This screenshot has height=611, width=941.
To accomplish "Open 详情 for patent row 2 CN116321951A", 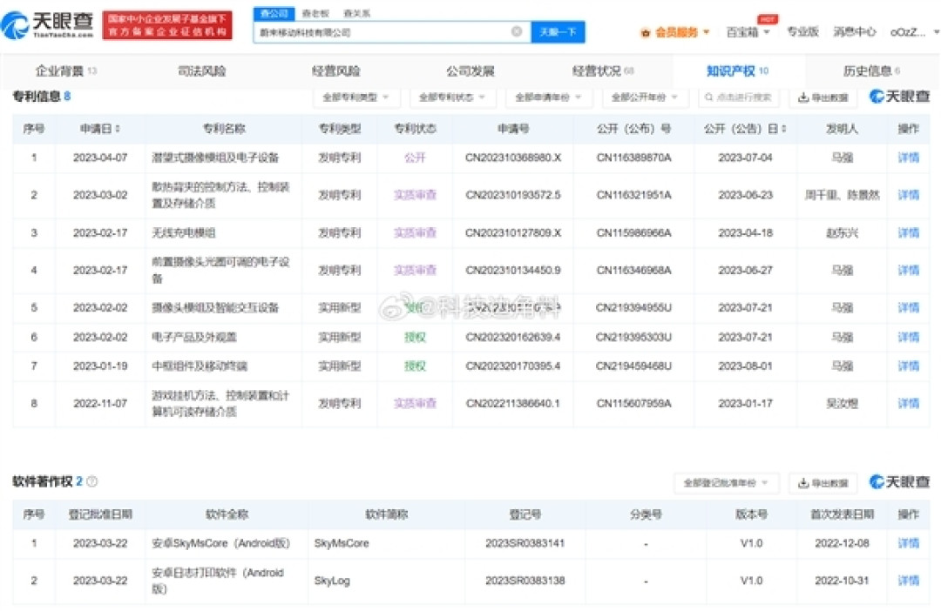I will 908,195.
